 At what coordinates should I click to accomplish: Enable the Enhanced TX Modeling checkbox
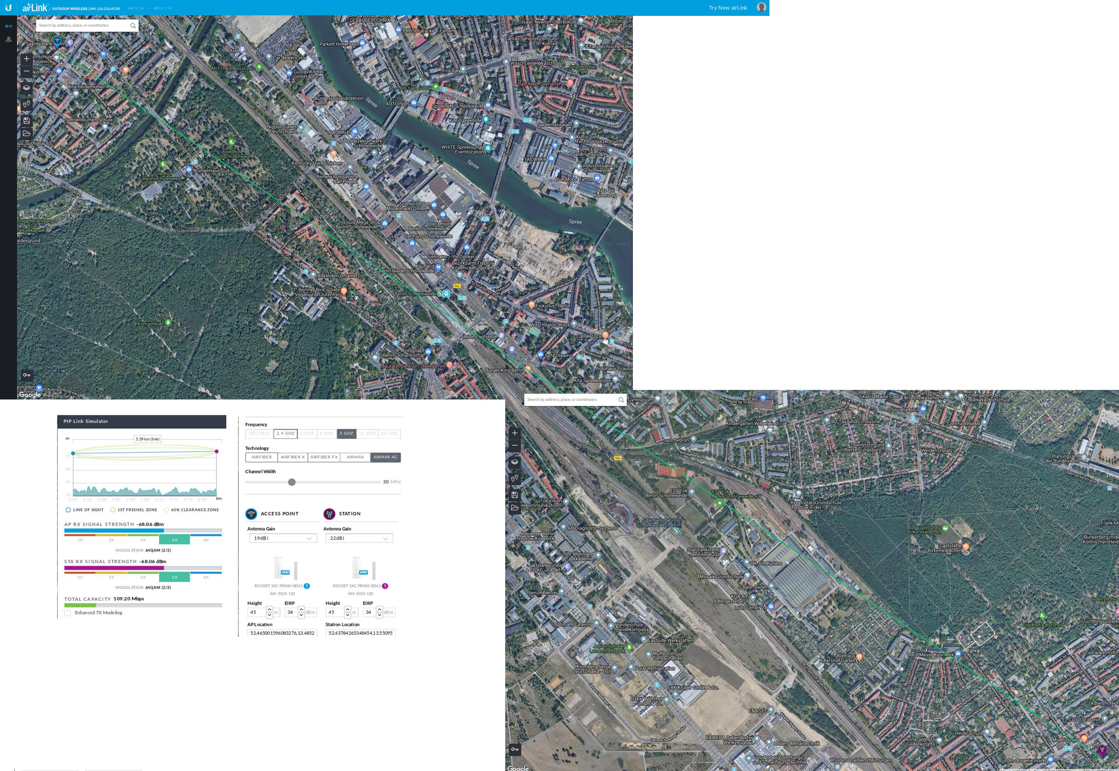tap(68, 613)
